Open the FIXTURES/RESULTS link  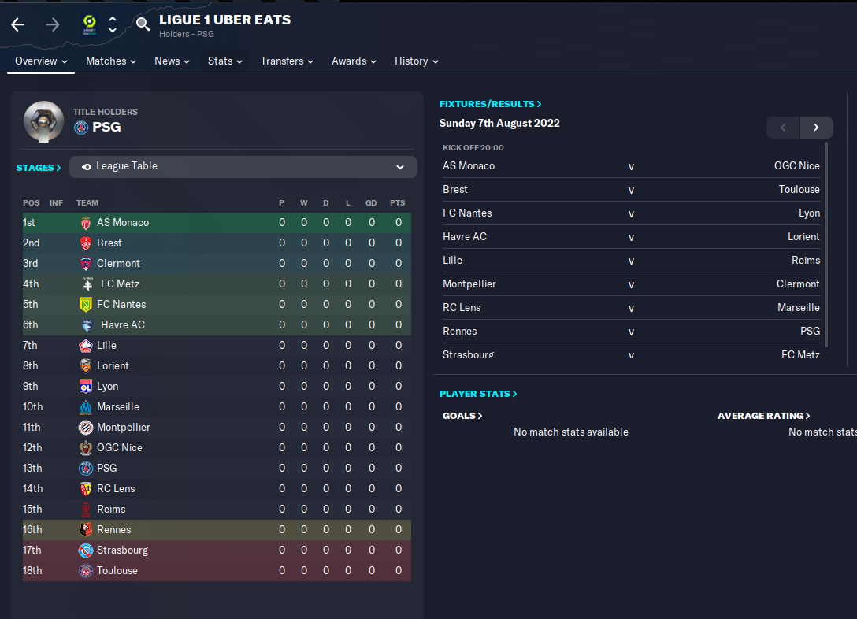490,103
